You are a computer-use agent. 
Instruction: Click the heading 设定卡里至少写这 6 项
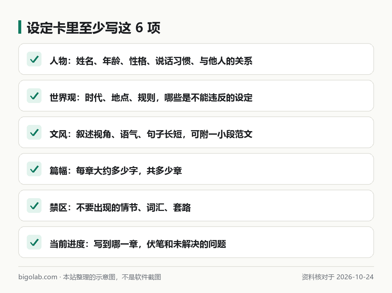pos(93,28)
